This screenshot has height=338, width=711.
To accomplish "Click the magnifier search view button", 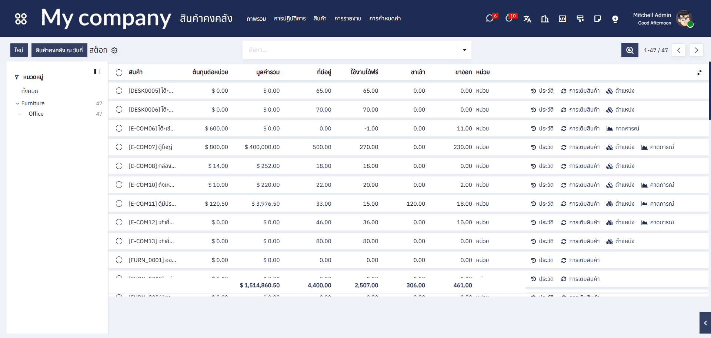I will (x=630, y=50).
